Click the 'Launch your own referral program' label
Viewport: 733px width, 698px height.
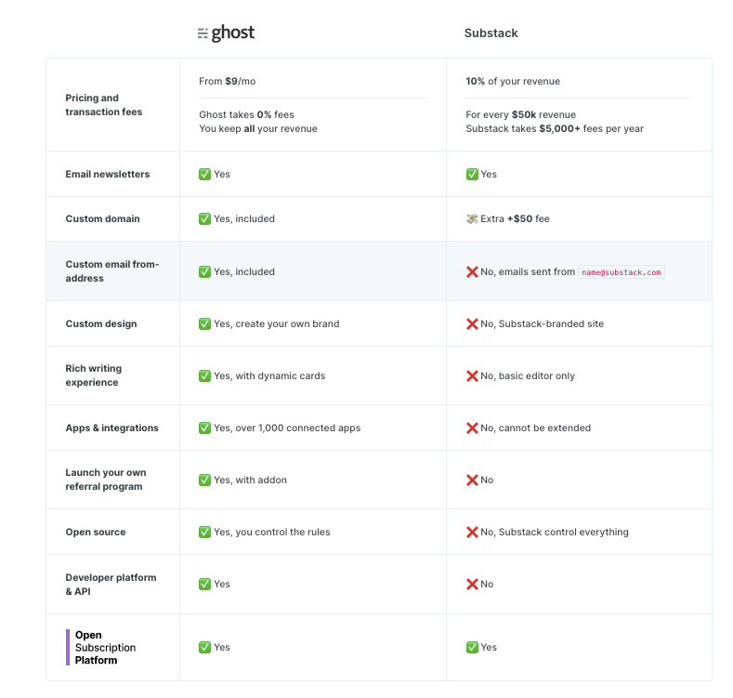coord(106,480)
